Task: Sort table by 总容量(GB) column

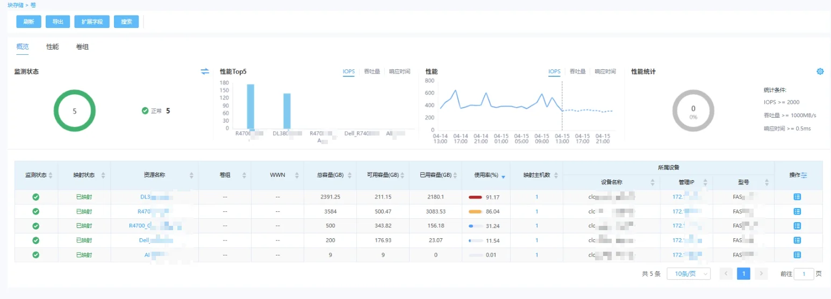Action: [349, 175]
